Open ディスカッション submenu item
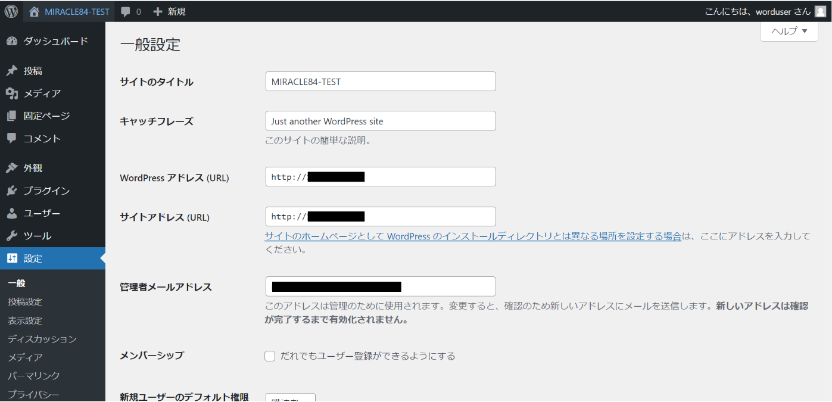832x402 pixels. pos(42,339)
